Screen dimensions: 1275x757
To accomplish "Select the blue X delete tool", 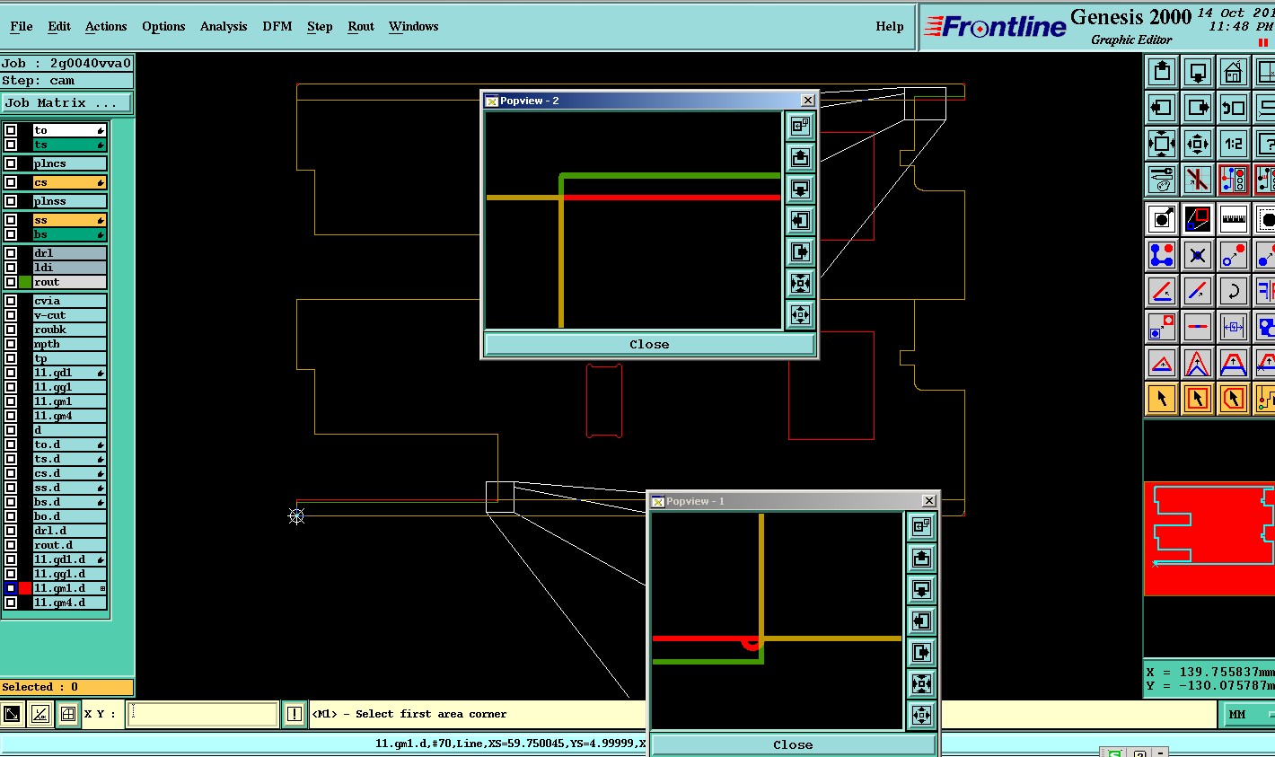I will [x=1198, y=255].
